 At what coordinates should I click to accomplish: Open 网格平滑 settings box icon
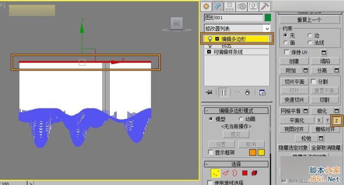pos(305,111)
